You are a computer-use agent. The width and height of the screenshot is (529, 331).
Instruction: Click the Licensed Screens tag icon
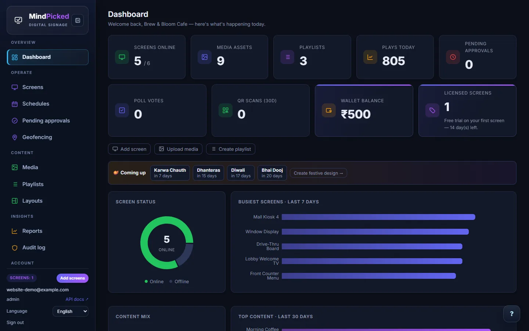point(432,110)
